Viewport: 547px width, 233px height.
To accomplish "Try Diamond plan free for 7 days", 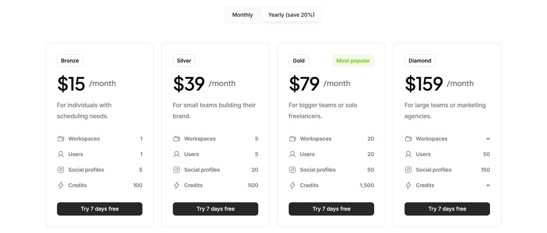I will click(x=447, y=209).
